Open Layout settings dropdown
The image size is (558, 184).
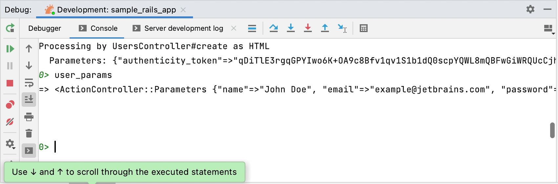click(549, 29)
